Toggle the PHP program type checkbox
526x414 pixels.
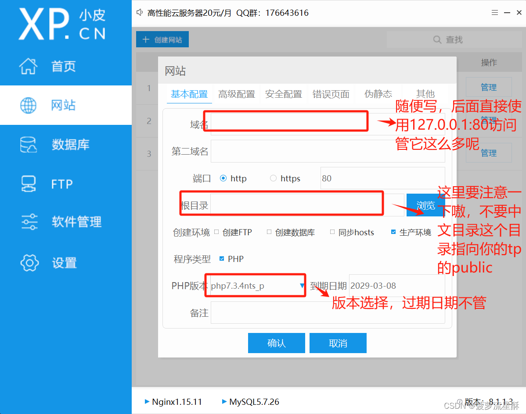click(x=222, y=258)
